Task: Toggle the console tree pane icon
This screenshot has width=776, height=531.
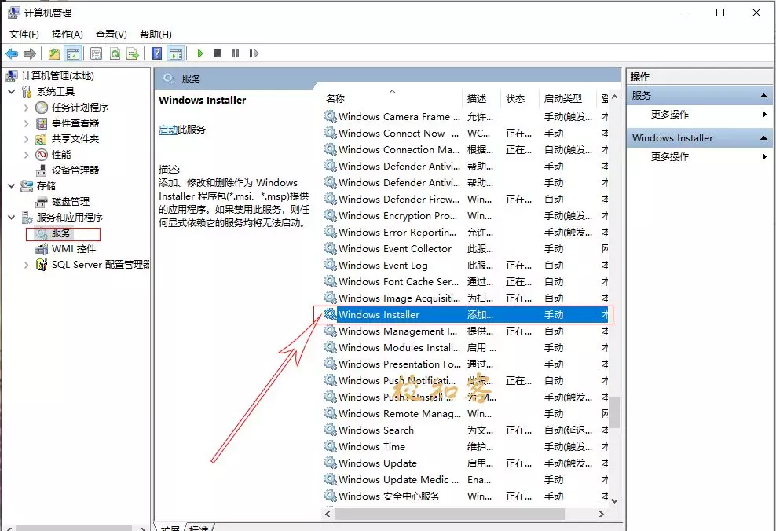Action: (x=73, y=53)
